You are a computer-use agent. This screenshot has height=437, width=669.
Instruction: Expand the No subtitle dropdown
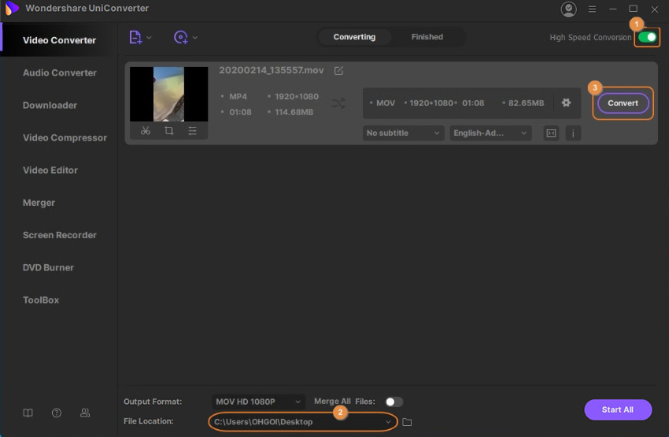coord(404,134)
